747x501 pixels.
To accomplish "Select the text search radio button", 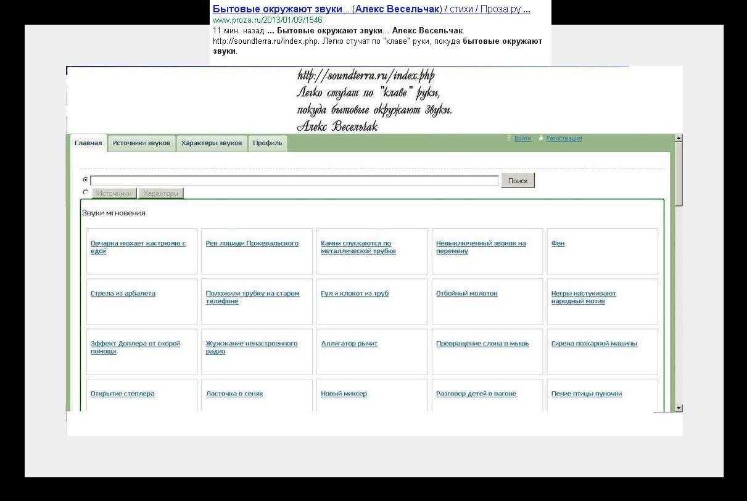I will click(85, 180).
